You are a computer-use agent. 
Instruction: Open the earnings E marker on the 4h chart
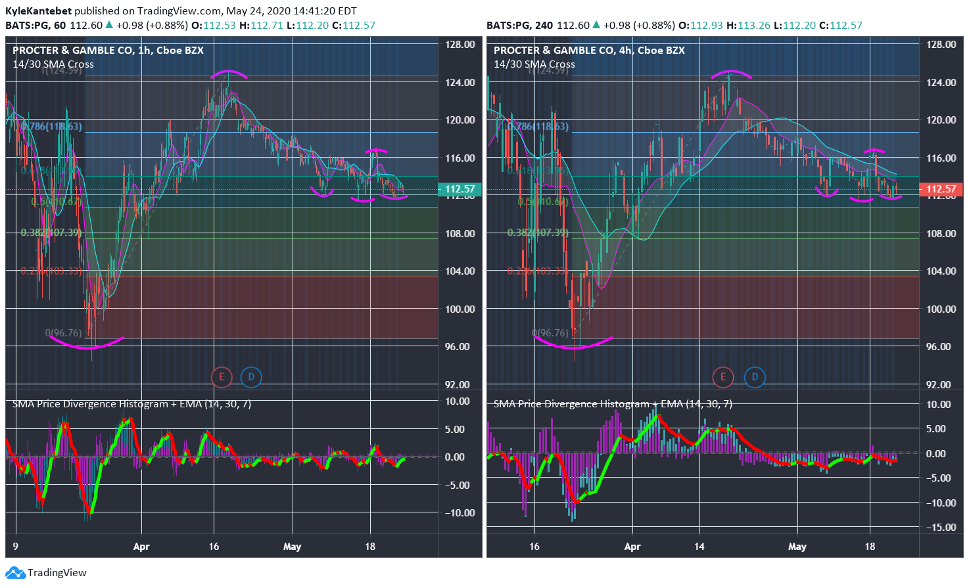723,377
